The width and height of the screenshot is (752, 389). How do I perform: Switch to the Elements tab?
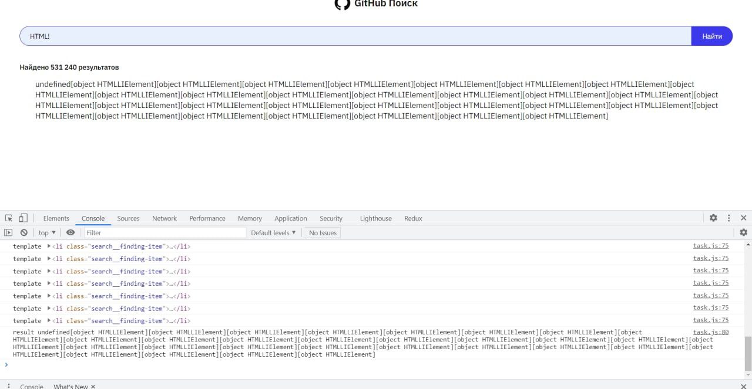(56, 218)
